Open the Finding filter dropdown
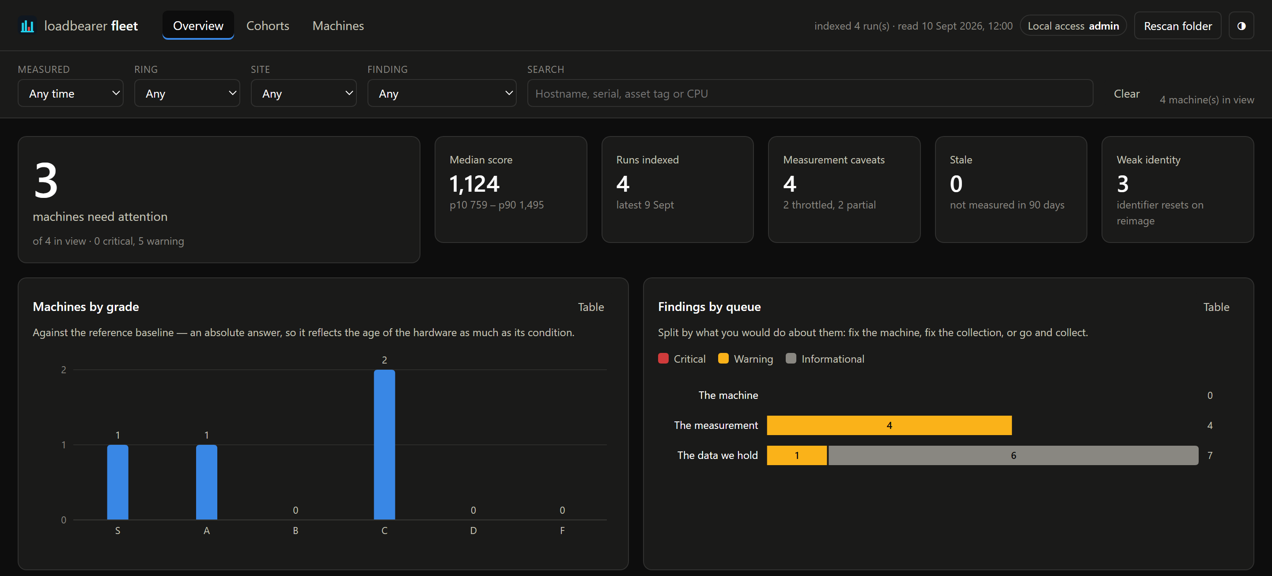 pos(442,93)
